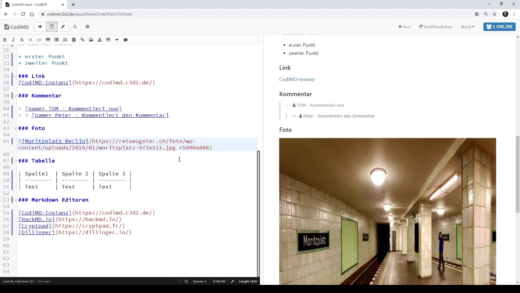Toggle editor theme sun icon in status bar

[186, 281]
